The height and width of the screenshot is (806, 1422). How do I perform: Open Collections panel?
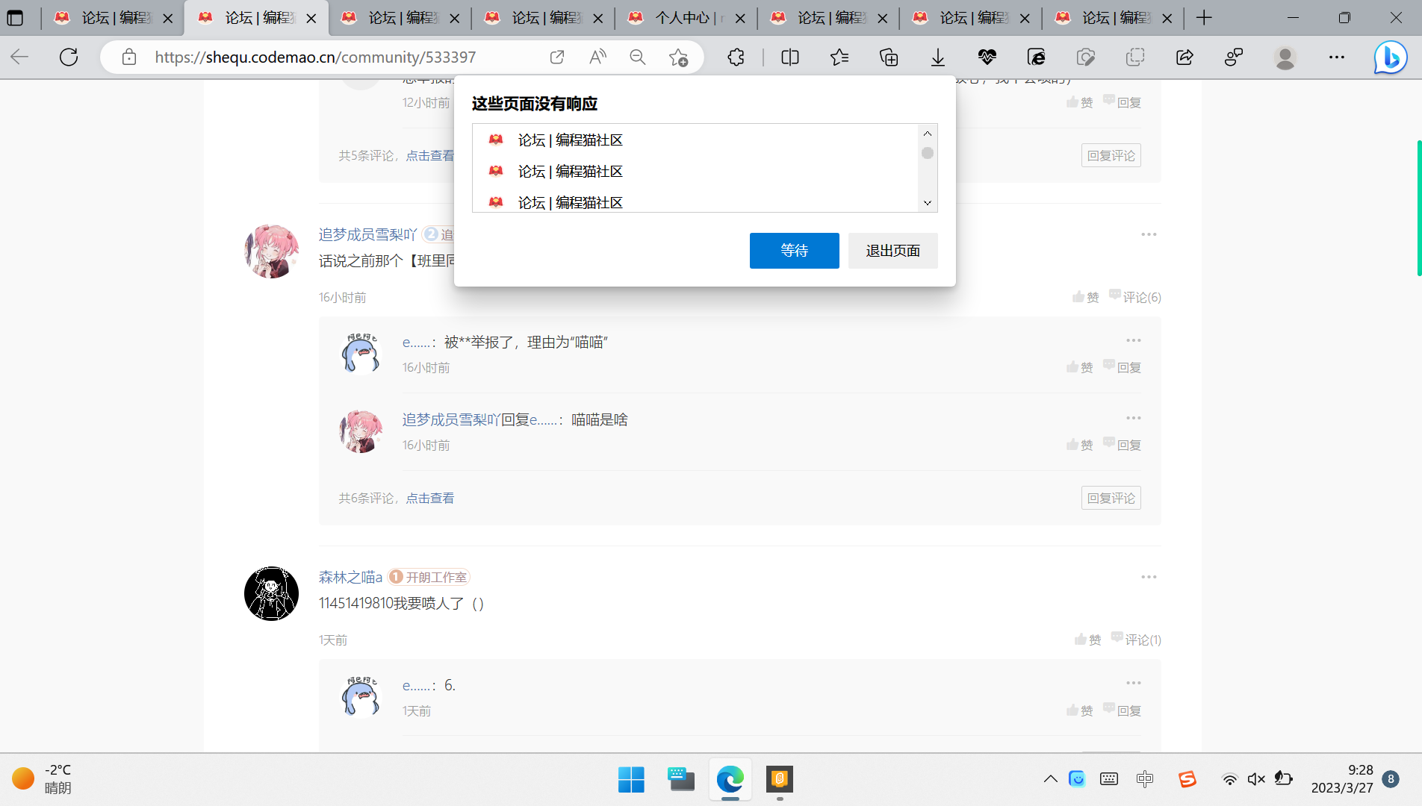[889, 57]
